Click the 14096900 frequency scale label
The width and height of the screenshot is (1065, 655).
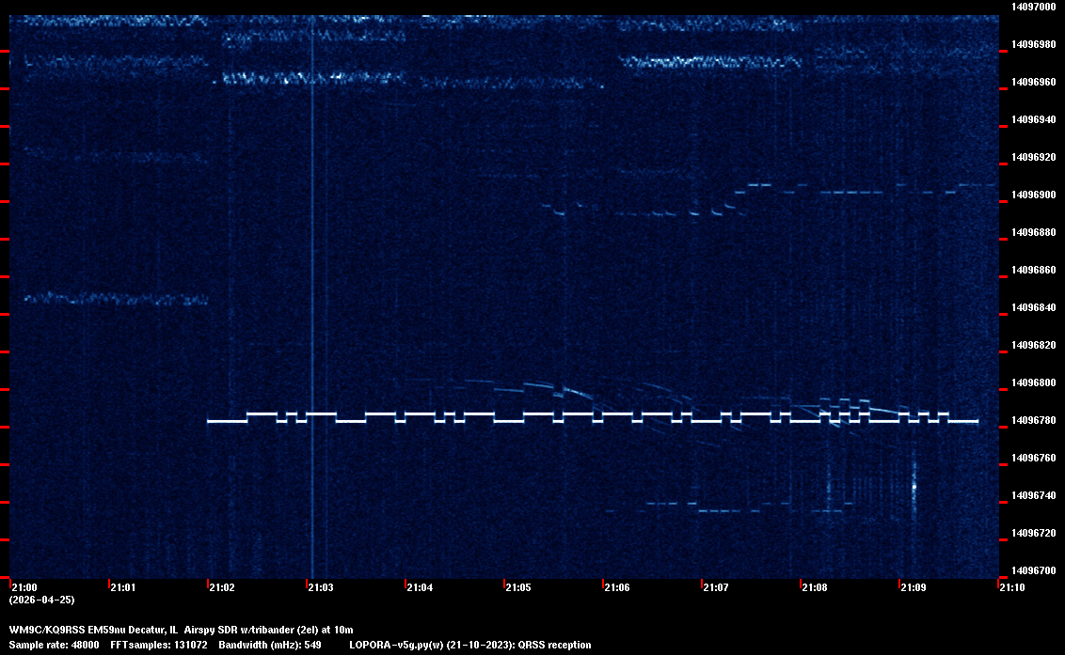[1033, 195]
